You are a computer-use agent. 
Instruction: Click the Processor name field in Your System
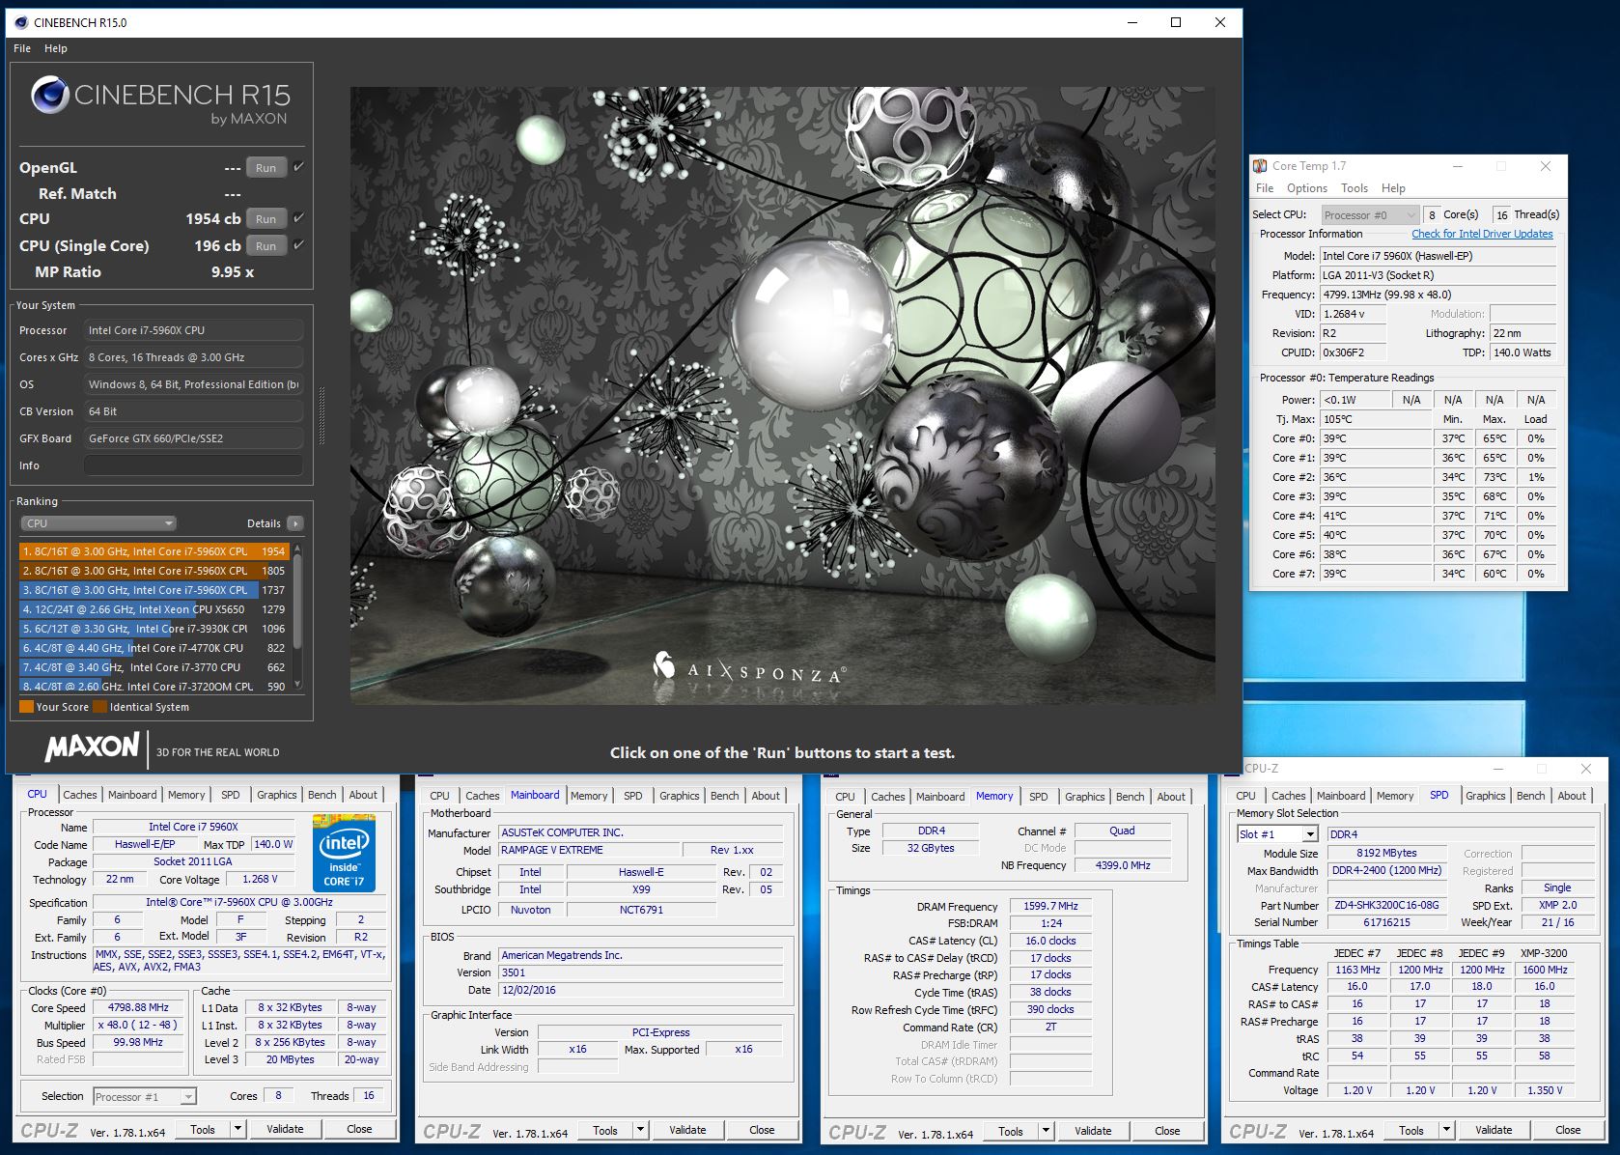193,330
